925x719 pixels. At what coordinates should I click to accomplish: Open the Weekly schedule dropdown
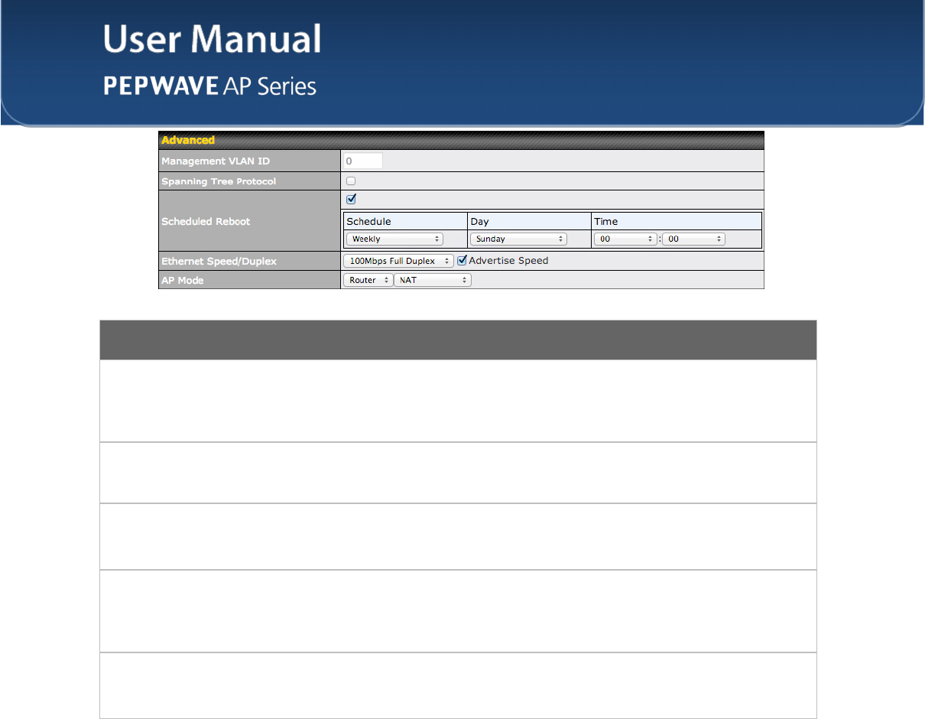pyautogui.click(x=394, y=239)
